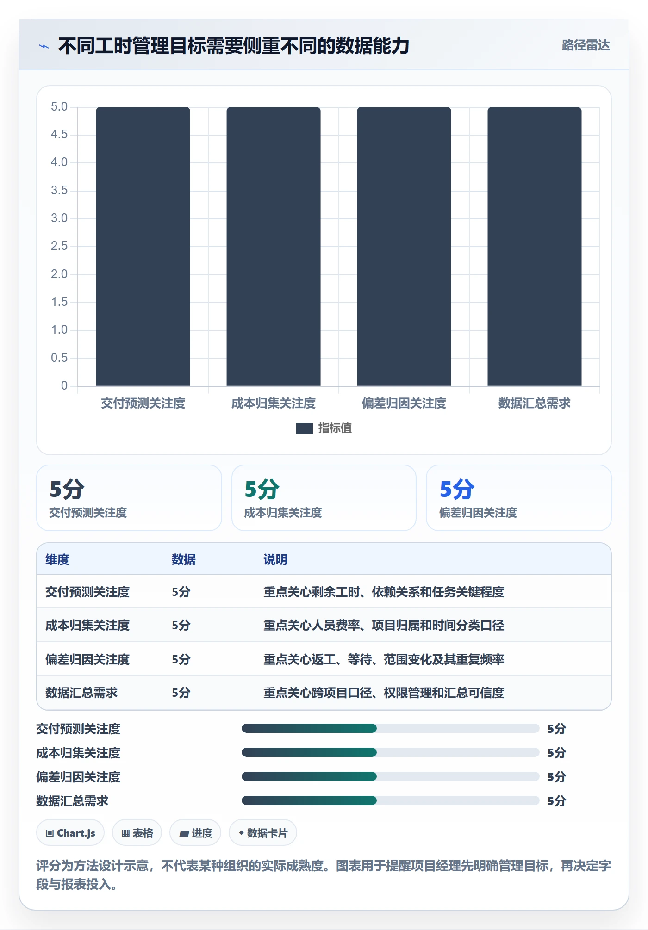Click the 数据汇总需求 chart bar
Screen dimensions: 648x930
pyautogui.click(x=535, y=246)
